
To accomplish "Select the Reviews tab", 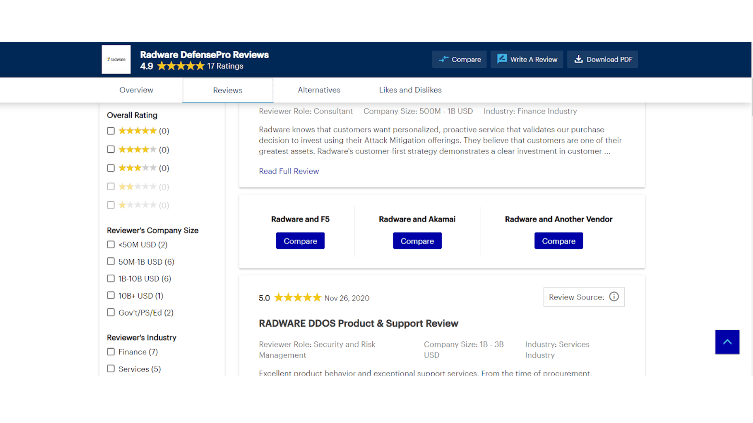I will (x=227, y=90).
